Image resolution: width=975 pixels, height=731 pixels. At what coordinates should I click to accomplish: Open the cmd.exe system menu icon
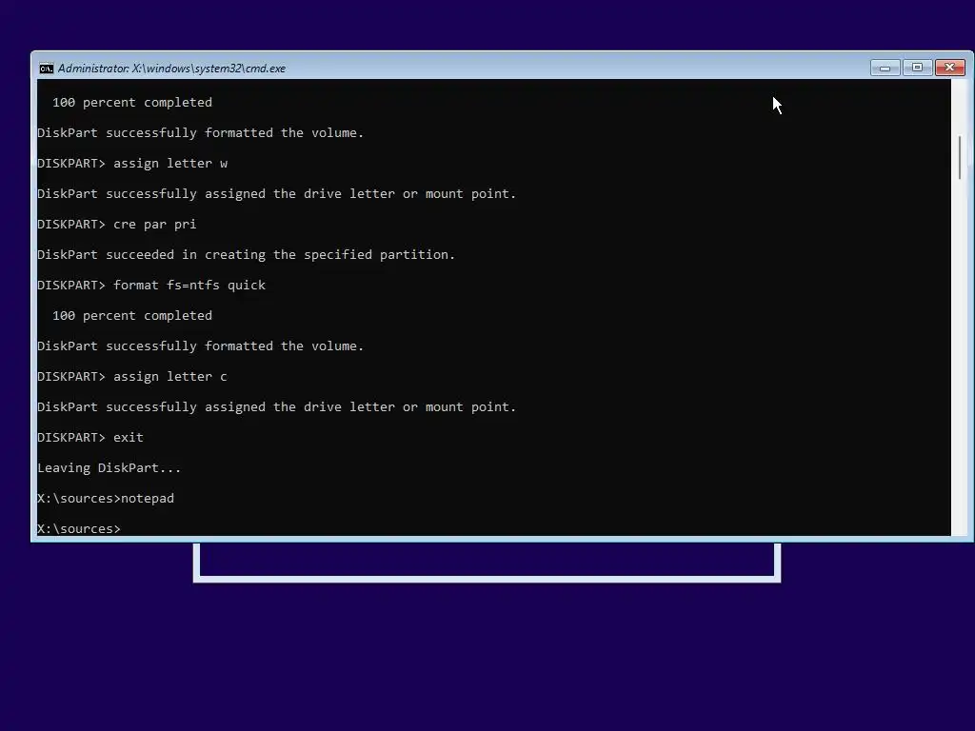[46, 69]
